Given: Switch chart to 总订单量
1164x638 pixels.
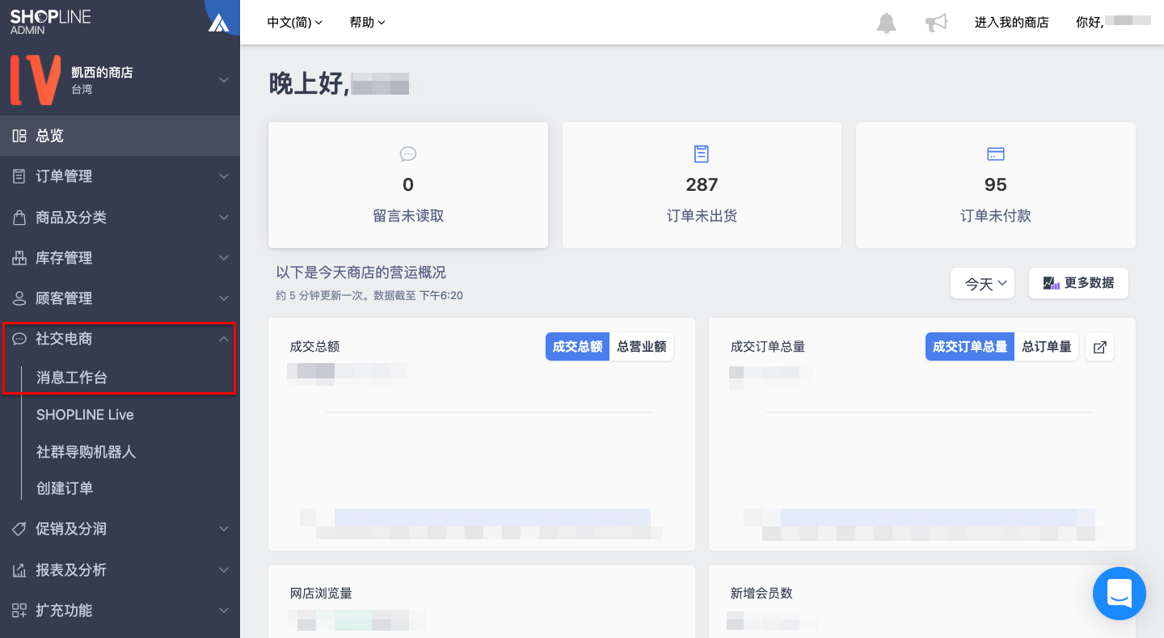Looking at the screenshot, I should (x=1047, y=347).
